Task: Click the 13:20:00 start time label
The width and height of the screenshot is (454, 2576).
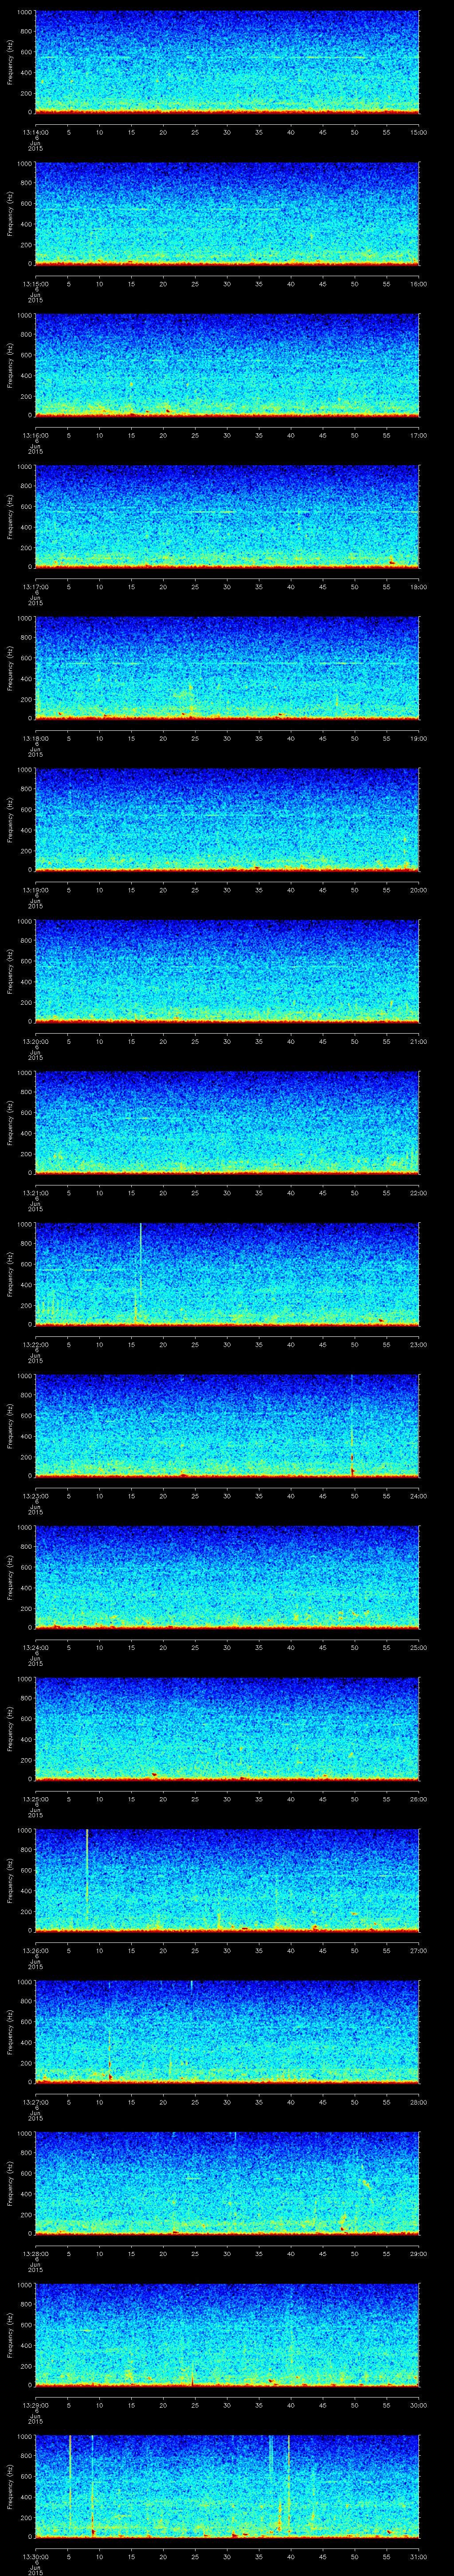Action: click(35, 1041)
